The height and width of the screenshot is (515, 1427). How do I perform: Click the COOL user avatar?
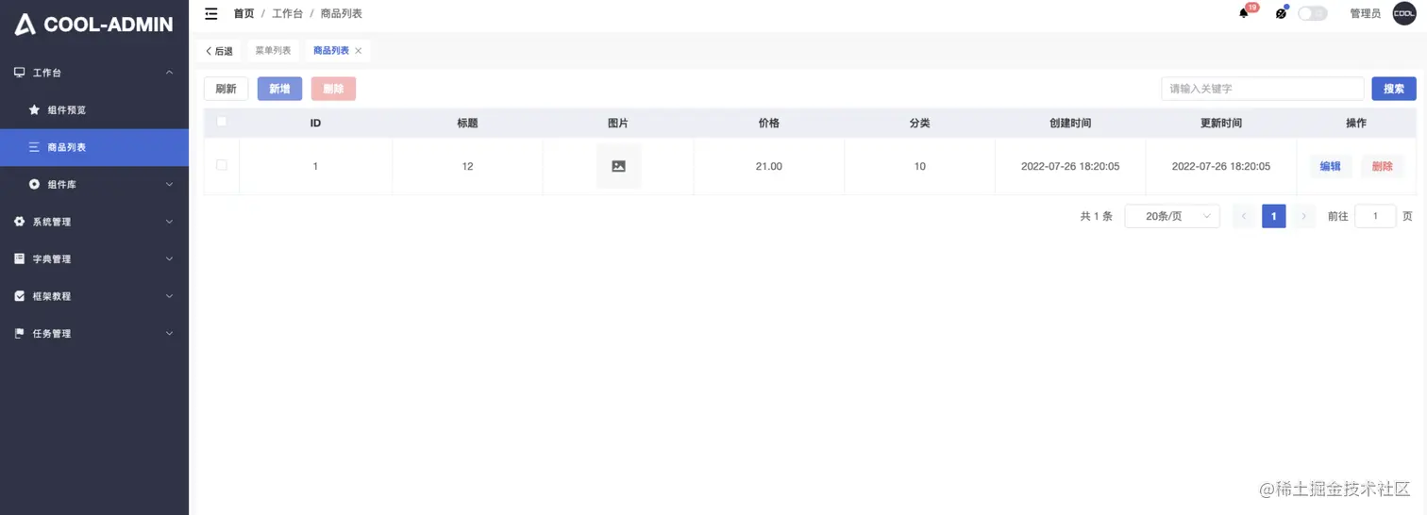(1404, 13)
